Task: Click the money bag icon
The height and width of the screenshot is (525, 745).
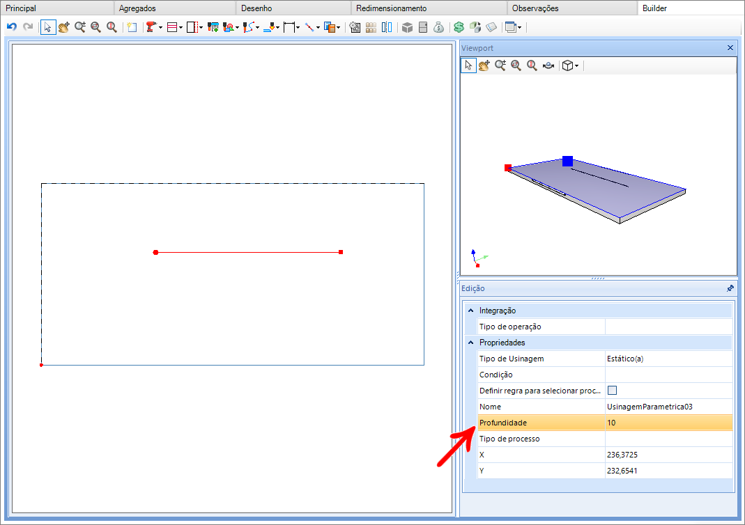Action: point(438,27)
